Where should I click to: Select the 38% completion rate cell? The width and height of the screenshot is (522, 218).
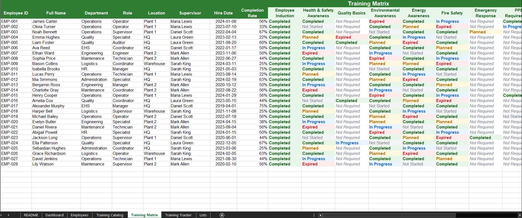[252, 122]
